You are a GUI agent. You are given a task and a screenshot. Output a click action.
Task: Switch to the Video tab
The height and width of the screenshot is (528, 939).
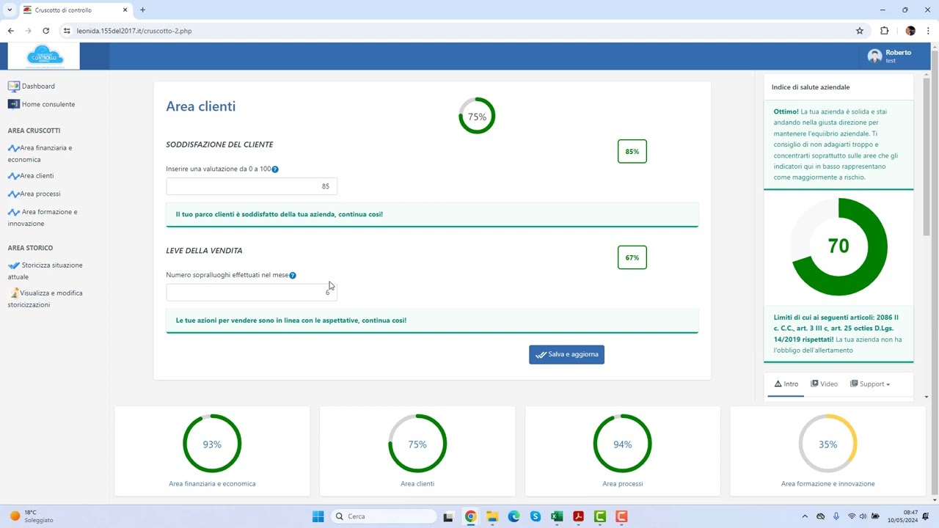click(x=824, y=384)
